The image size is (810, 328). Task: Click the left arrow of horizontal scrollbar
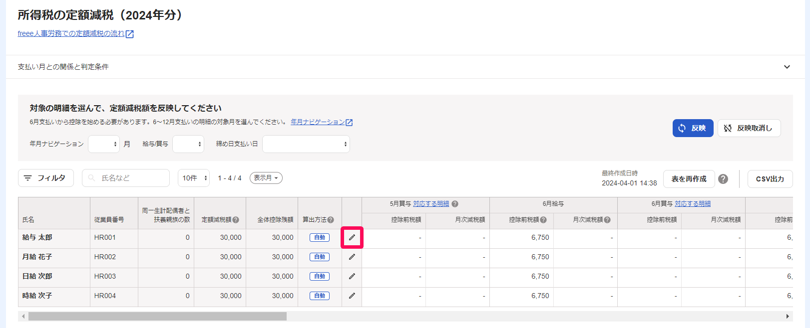pyautogui.click(x=23, y=317)
